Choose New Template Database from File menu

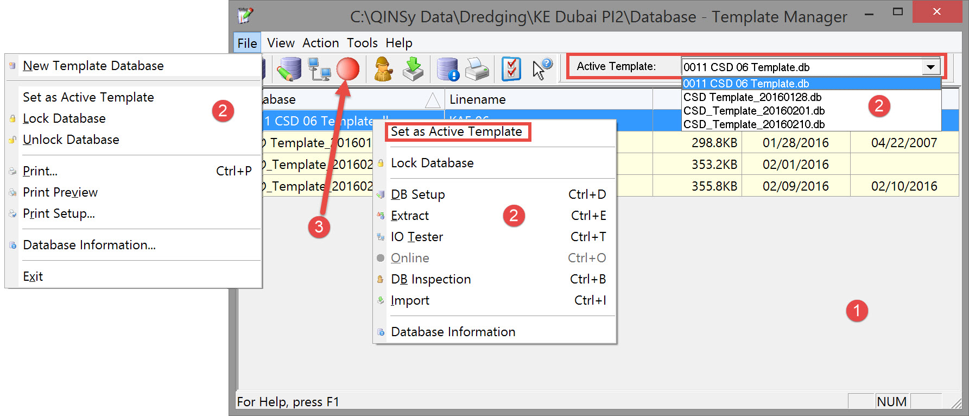click(134, 66)
